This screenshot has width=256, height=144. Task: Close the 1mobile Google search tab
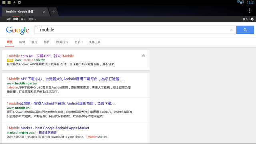pos(44,12)
